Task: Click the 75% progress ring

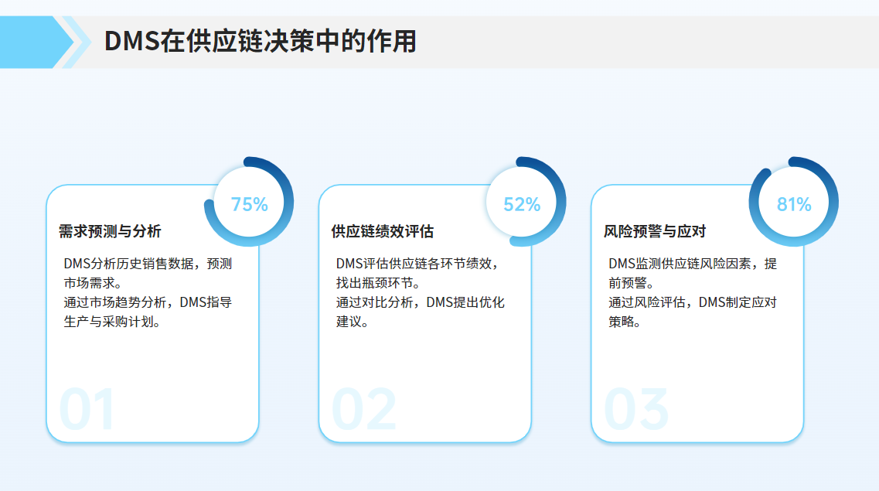Action: tap(249, 202)
